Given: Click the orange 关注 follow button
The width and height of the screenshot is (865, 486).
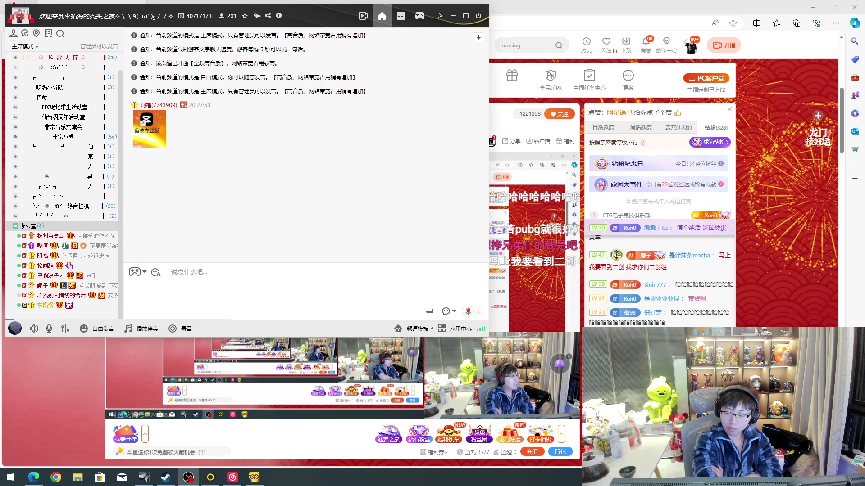Looking at the screenshot, I should pyautogui.click(x=560, y=114).
